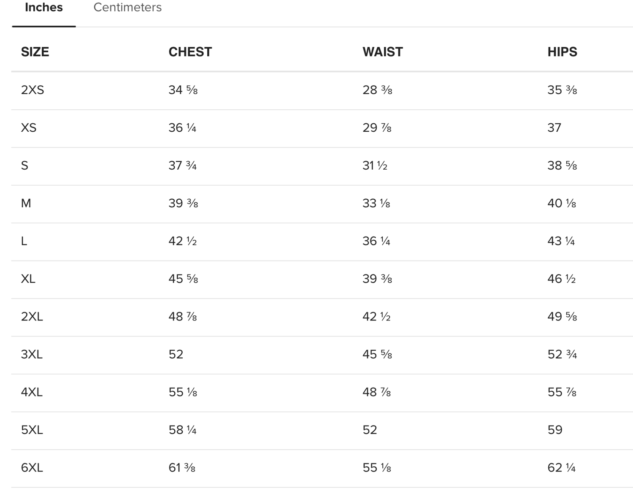Screen dimensions: 633x491
Task: Click chest value 42 ½ for size L
Action: (x=183, y=241)
